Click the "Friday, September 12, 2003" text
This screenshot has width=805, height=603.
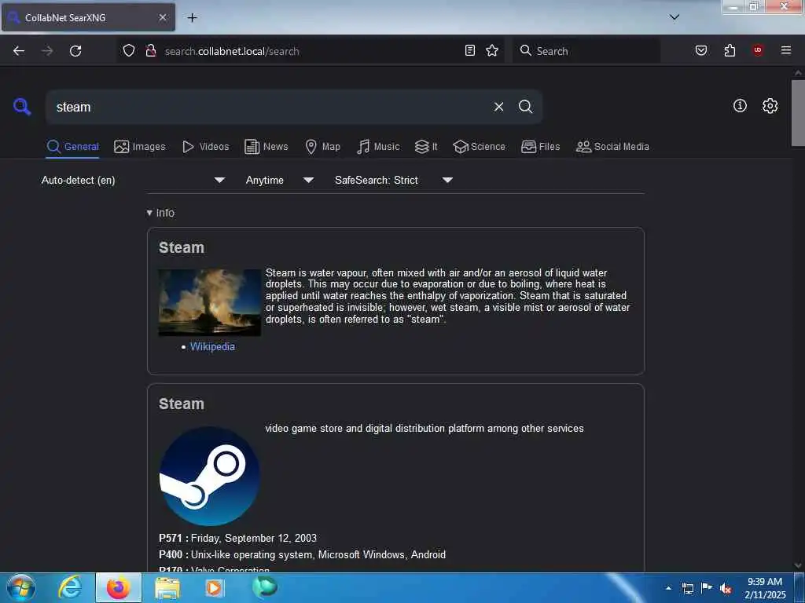254,538
